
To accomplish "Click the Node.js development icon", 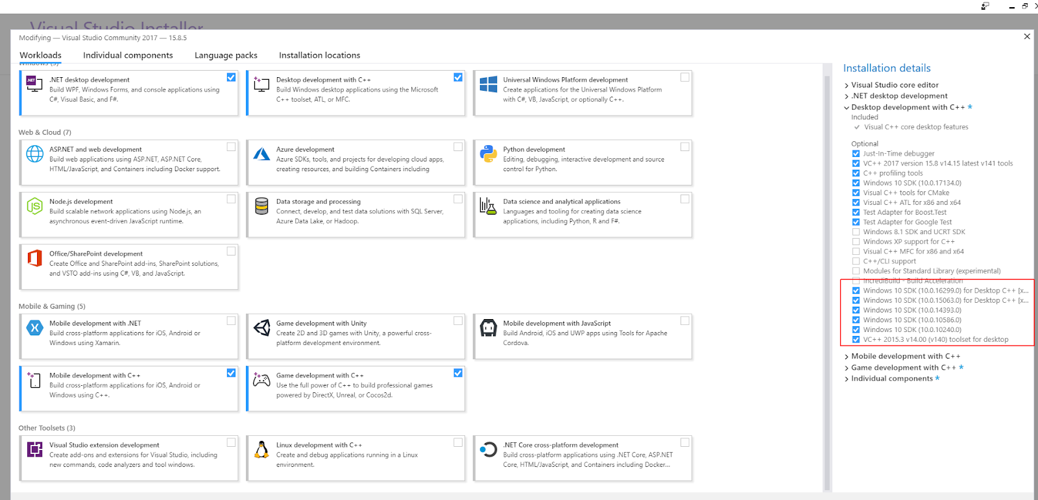I will tap(34, 206).
